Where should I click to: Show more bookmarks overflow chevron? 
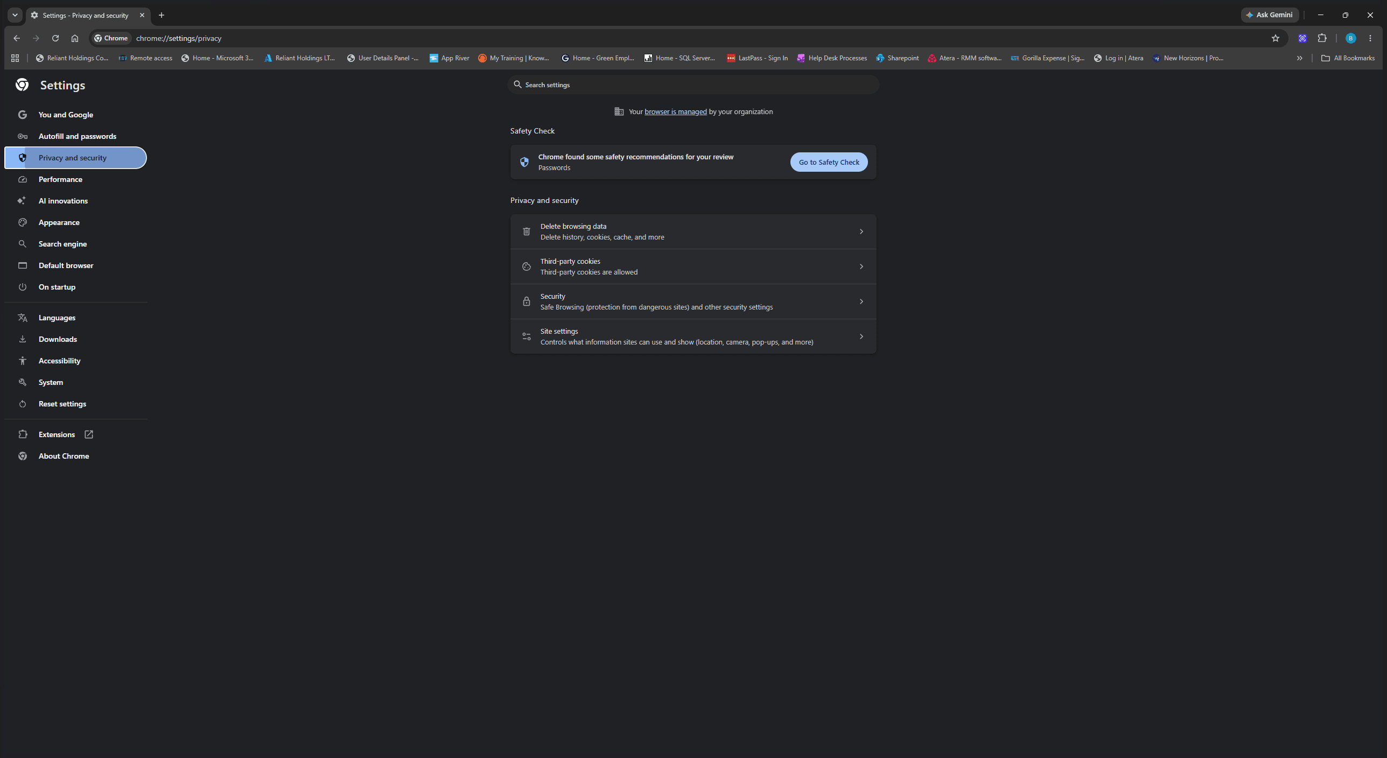[x=1299, y=58]
